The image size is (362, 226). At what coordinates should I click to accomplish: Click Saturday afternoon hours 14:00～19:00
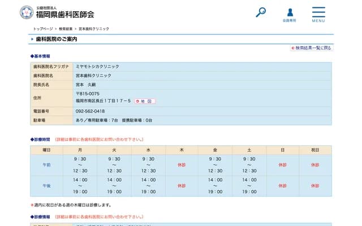coord(249,186)
